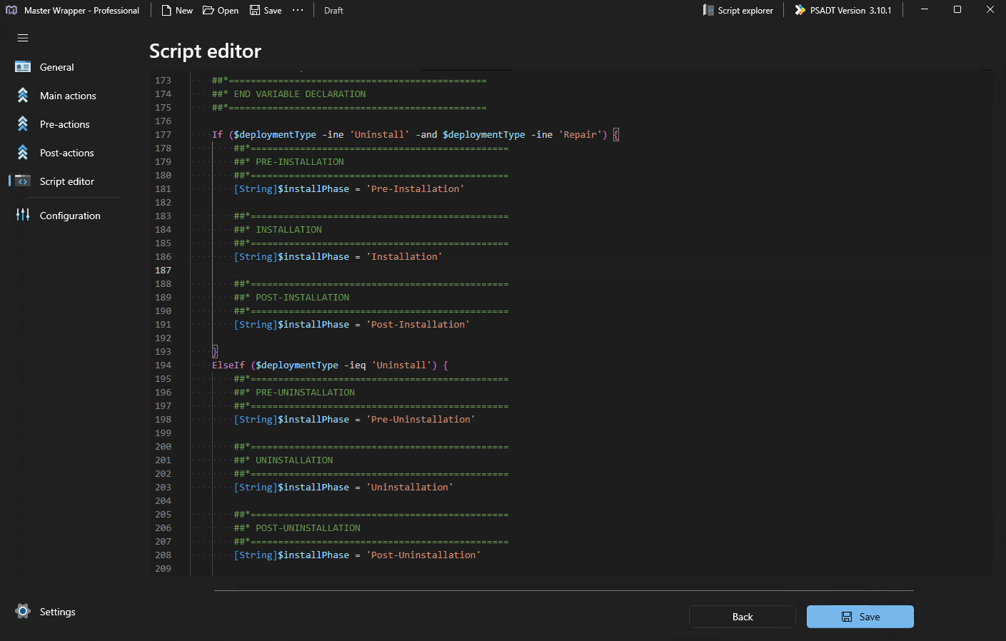Screen dimensions: 1006x641
Task: Click the New toolbar button label
Action: point(184,11)
